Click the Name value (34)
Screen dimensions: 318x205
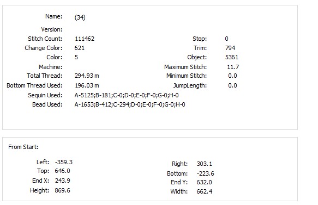pos(80,17)
